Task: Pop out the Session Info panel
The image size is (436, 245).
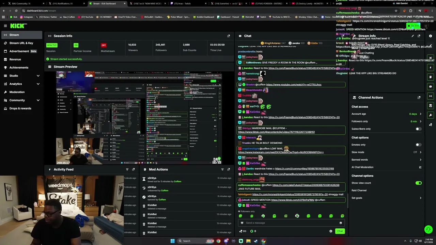Action: point(229,36)
